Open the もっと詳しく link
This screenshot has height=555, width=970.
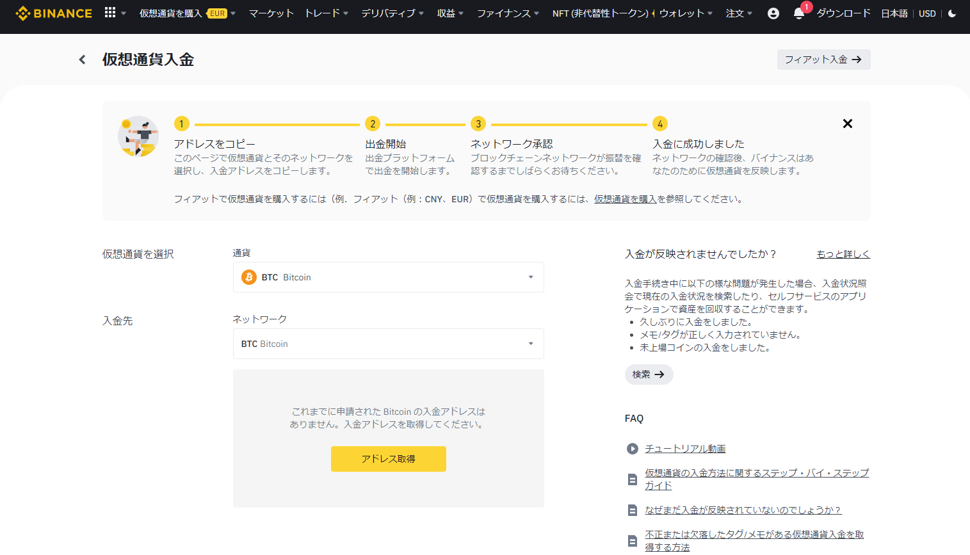843,254
